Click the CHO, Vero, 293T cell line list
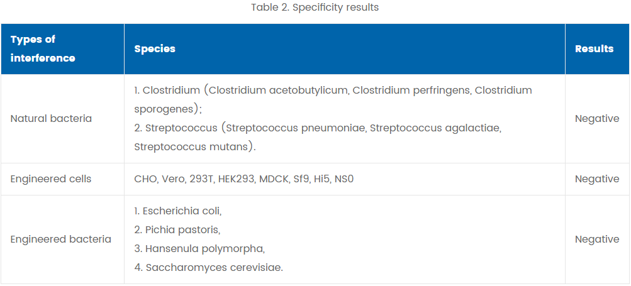Viewport: 631px width, 286px height. pos(244,179)
